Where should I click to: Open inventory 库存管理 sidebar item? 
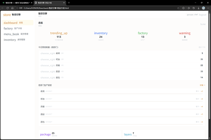18,40
